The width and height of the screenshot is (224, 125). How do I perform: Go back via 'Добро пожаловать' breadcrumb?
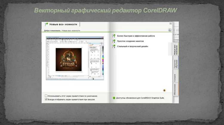(52, 31)
